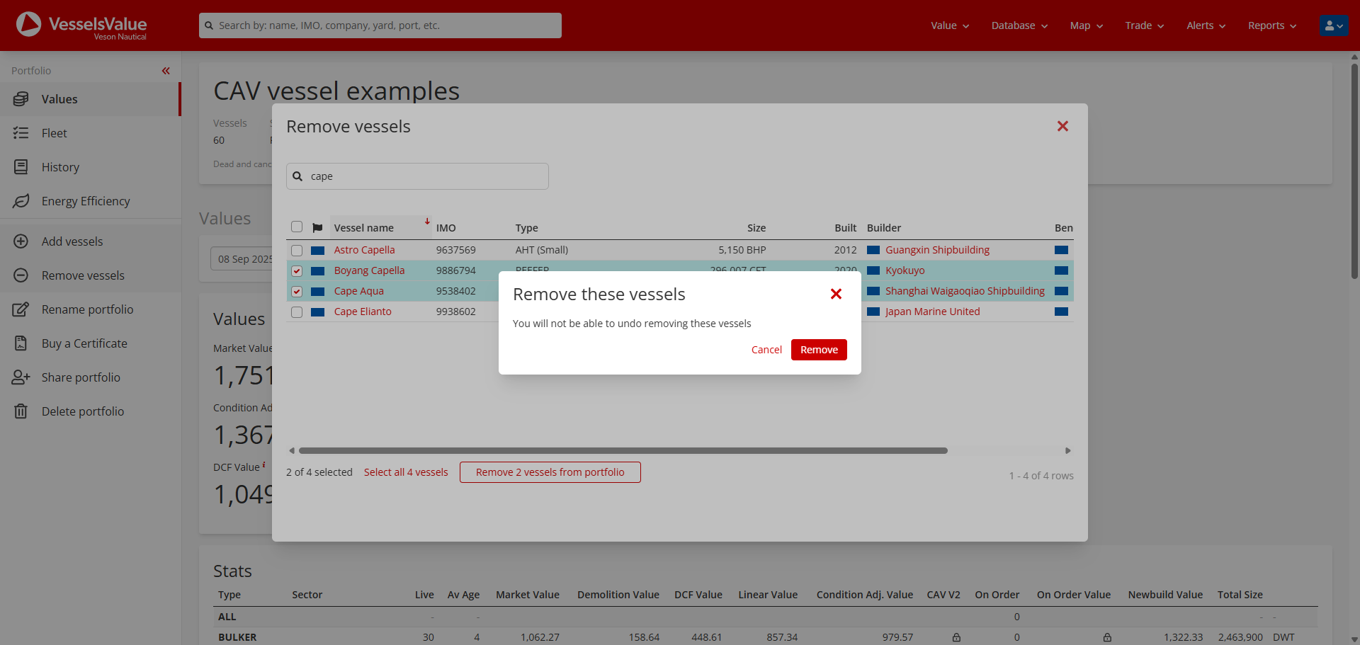
Task: Click the horizontal table scrollbar
Action: [x=623, y=450]
